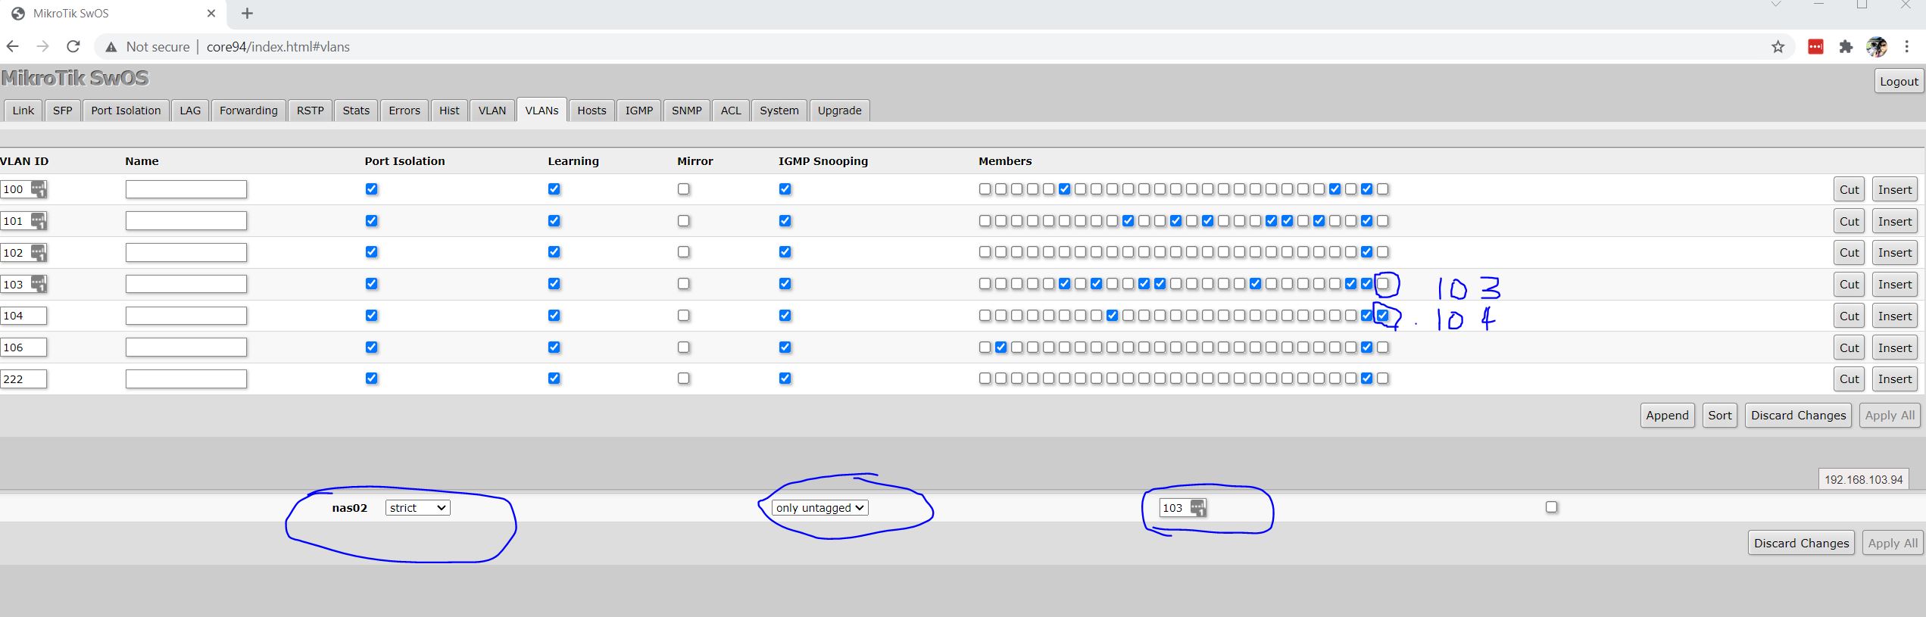Switch to the SFP tab
The width and height of the screenshot is (1926, 617).
(63, 111)
